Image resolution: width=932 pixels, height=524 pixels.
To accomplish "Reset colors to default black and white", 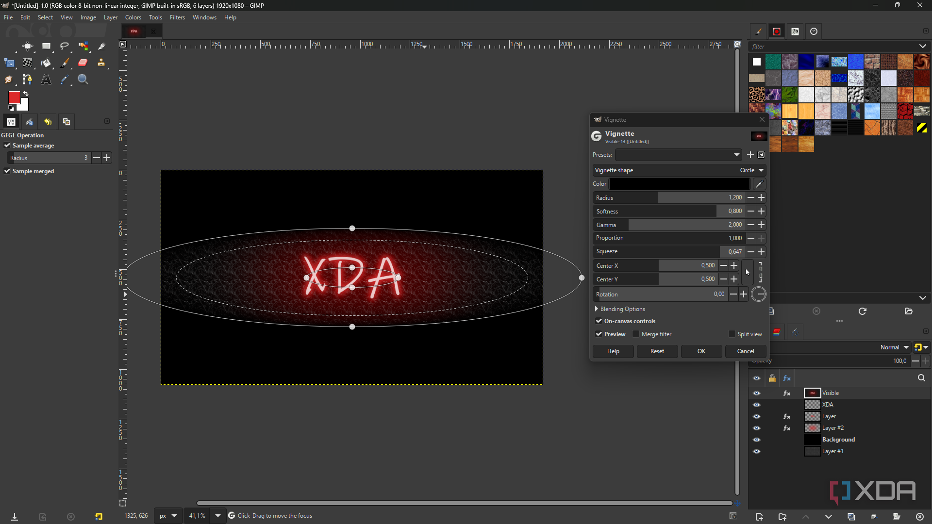I will [11, 108].
